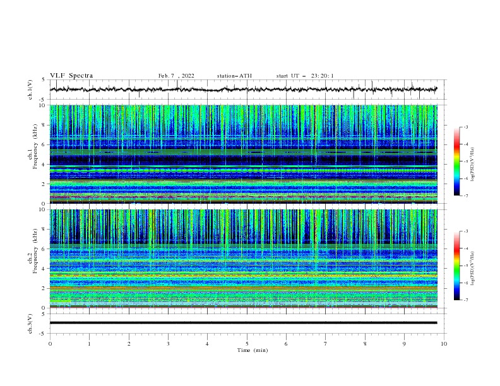Click the "4" kHz tick on ch.2 frequency axis

click(44, 269)
